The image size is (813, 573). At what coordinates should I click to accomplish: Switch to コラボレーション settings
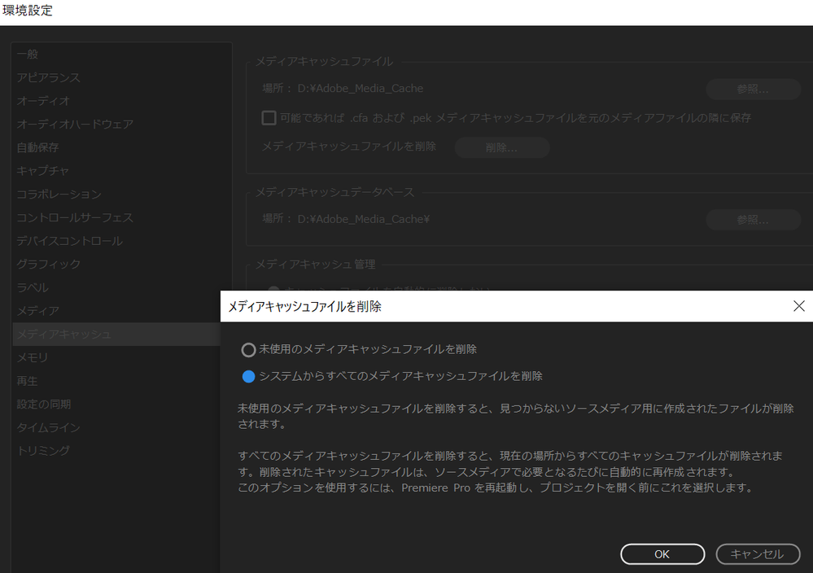(57, 194)
